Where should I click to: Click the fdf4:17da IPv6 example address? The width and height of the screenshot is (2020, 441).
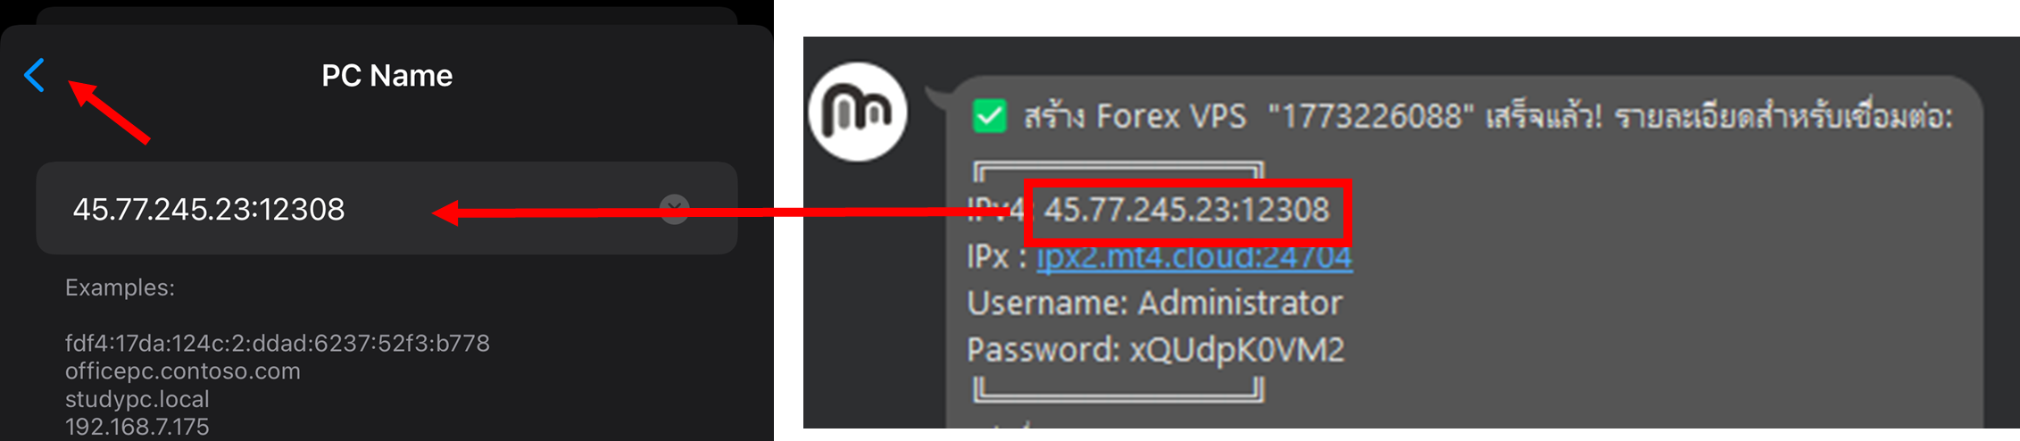coord(278,344)
